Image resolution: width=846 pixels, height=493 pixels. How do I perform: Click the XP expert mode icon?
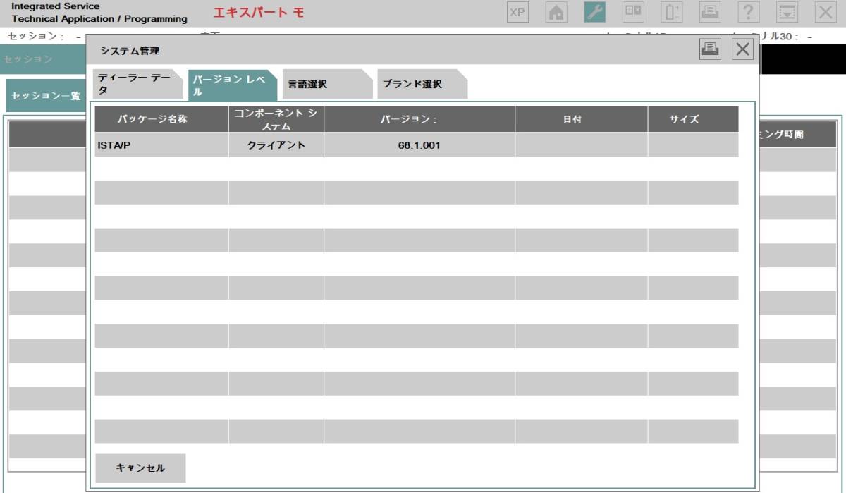[517, 12]
